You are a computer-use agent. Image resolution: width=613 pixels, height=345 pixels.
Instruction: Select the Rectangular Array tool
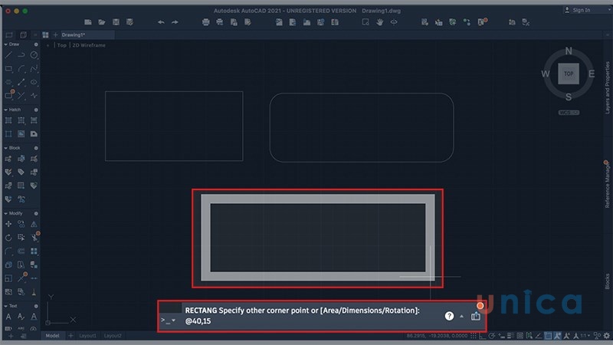[34, 251]
